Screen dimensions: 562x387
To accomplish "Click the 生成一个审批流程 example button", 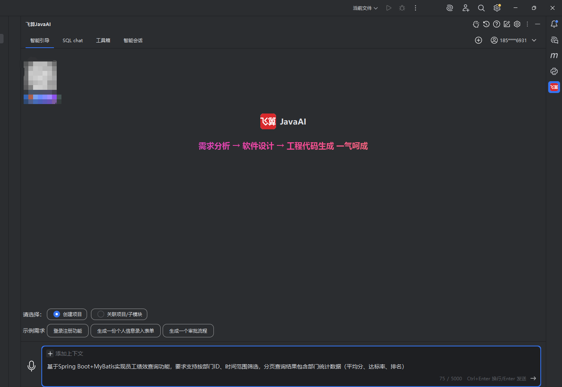I will point(188,331).
